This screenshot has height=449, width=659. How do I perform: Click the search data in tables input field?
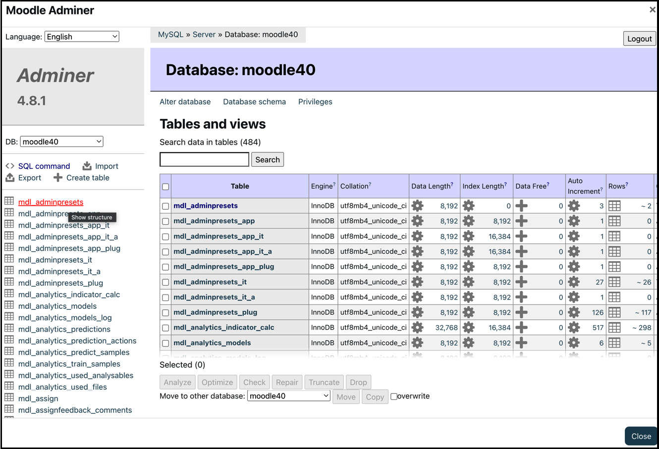coord(204,159)
